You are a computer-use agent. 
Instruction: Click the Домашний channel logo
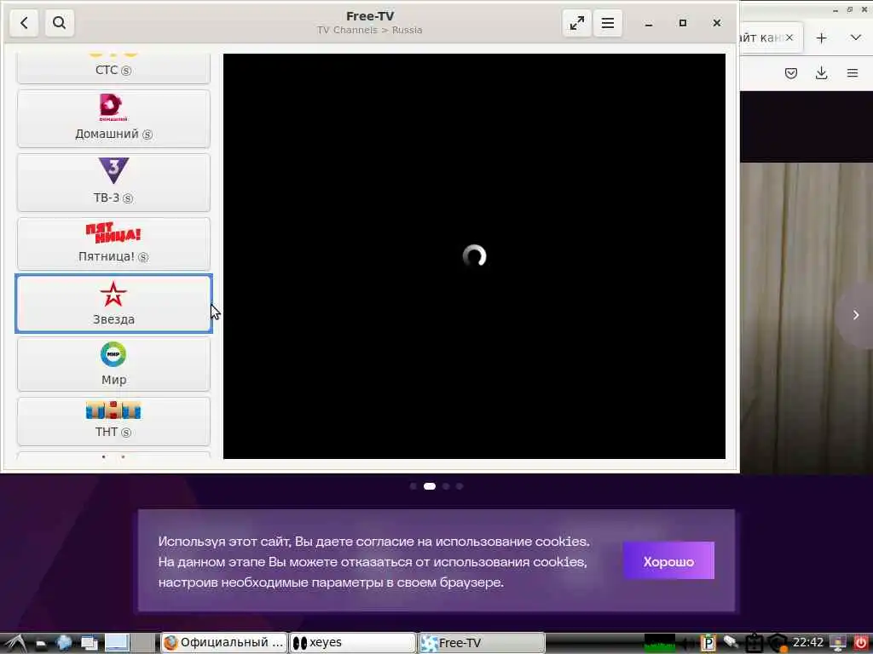tap(113, 107)
